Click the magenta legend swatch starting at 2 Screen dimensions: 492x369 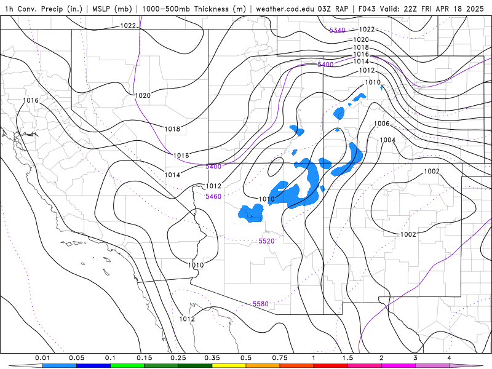(399, 366)
